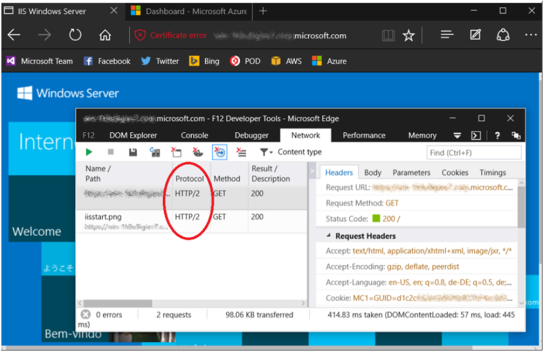Expand more DevTools tabs dropdown arrow
Screen dimensions: 543x351
coord(457,135)
